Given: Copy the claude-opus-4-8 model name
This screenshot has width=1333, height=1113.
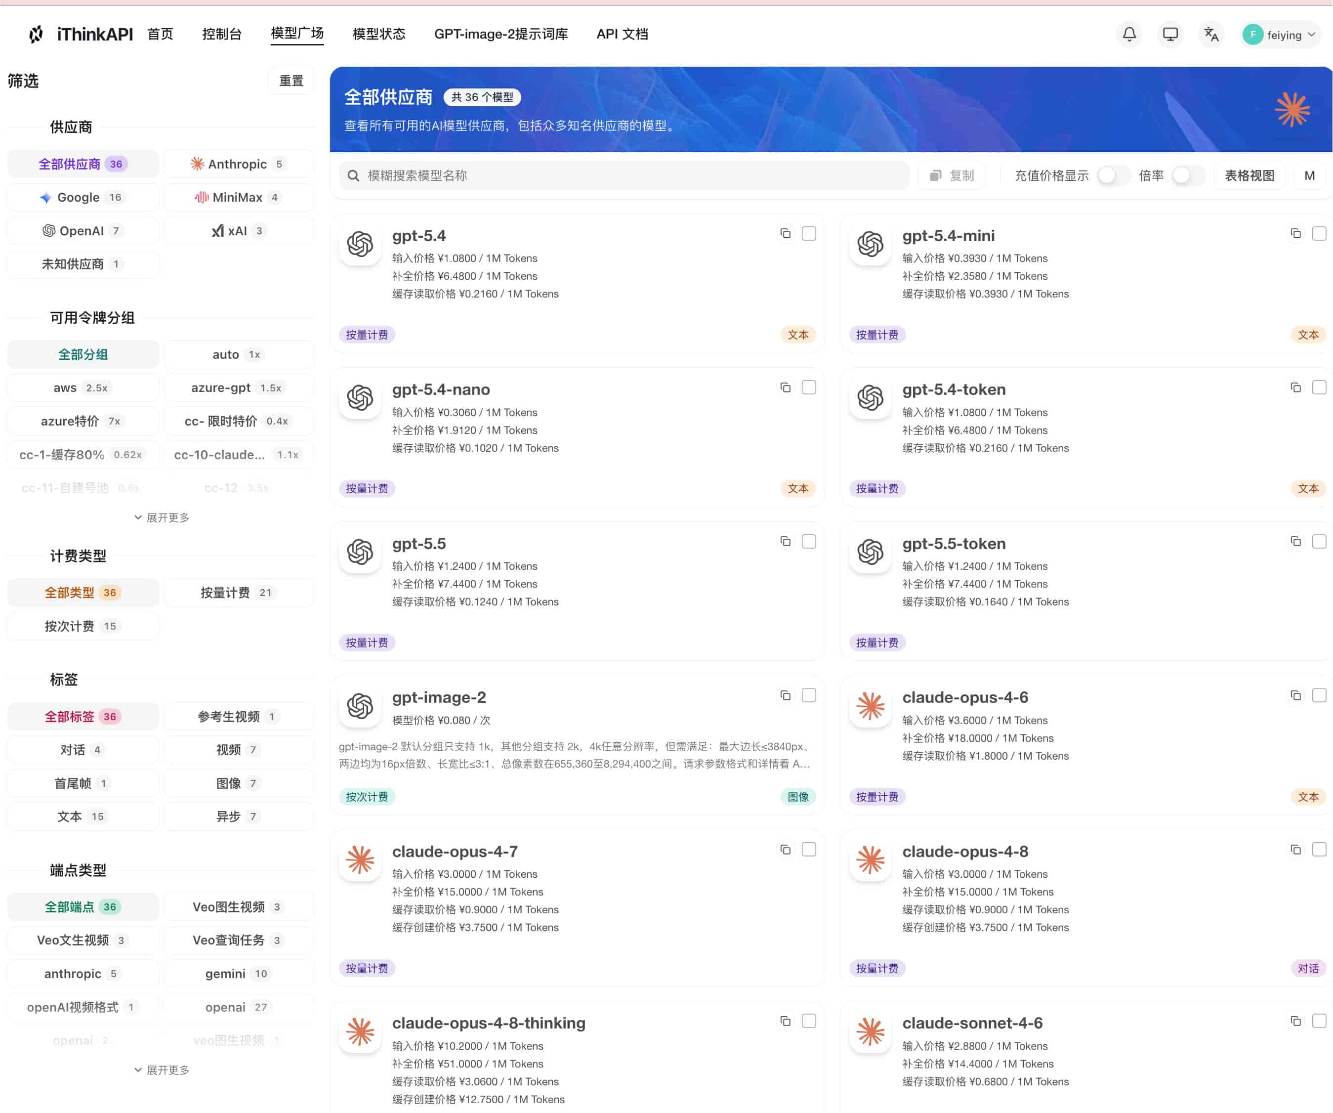Looking at the screenshot, I should click(1295, 850).
